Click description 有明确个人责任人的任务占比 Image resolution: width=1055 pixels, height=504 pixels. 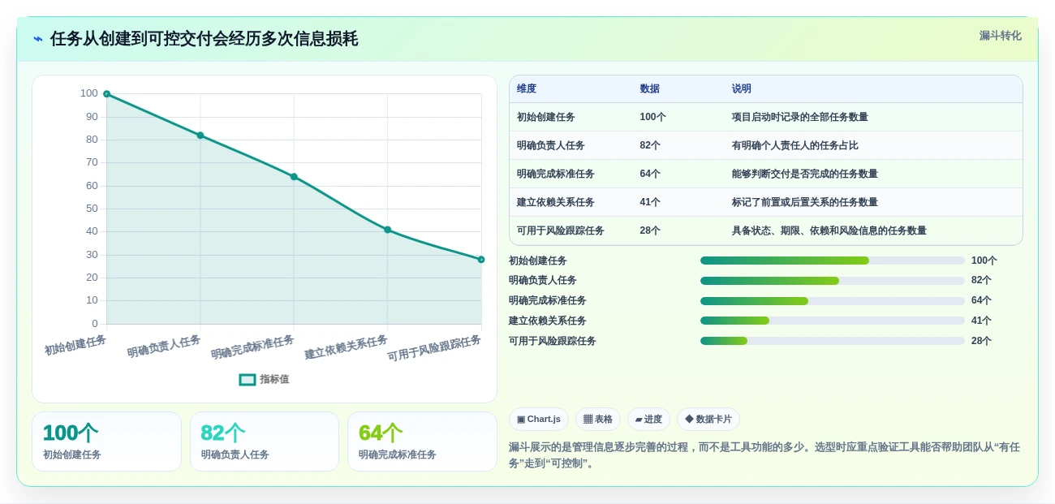click(795, 145)
